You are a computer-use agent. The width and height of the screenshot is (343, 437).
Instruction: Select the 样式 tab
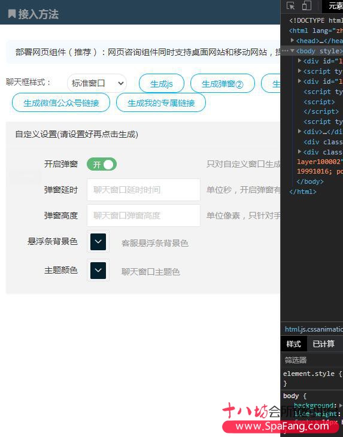pos(294,344)
